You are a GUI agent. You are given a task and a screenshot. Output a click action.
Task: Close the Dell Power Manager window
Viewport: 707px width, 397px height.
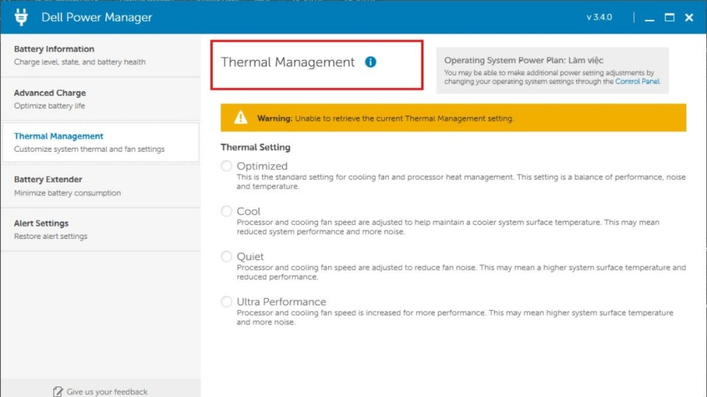(x=689, y=18)
